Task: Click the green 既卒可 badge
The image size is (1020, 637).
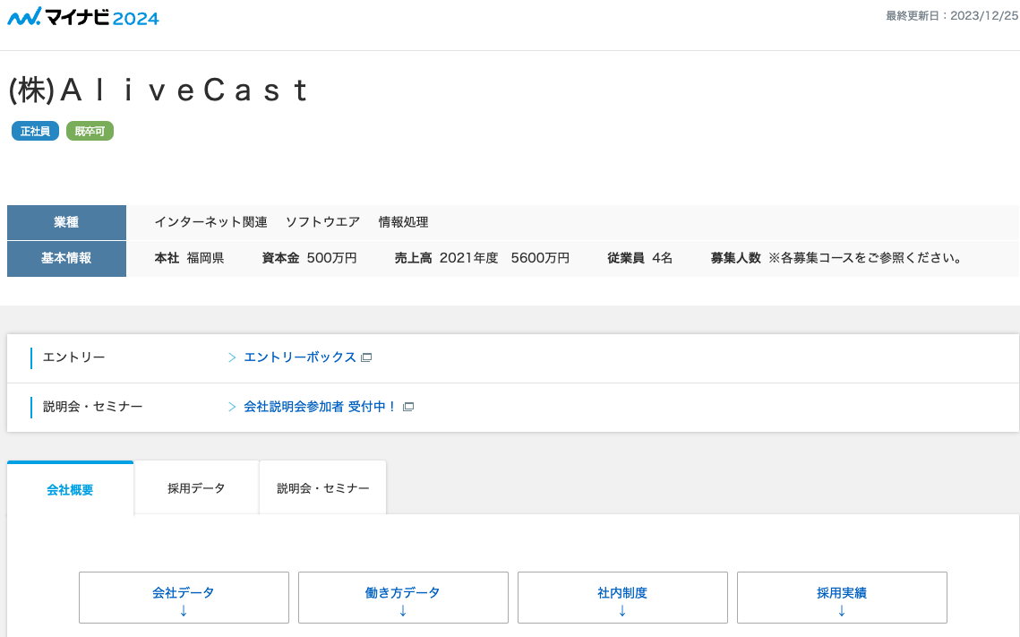Action: 90,131
